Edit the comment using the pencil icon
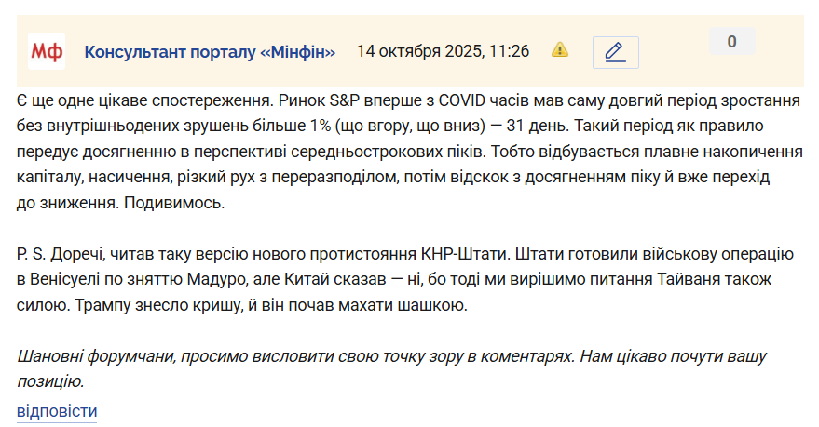Image resolution: width=819 pixels, height=427 pixels. [615, 52]
